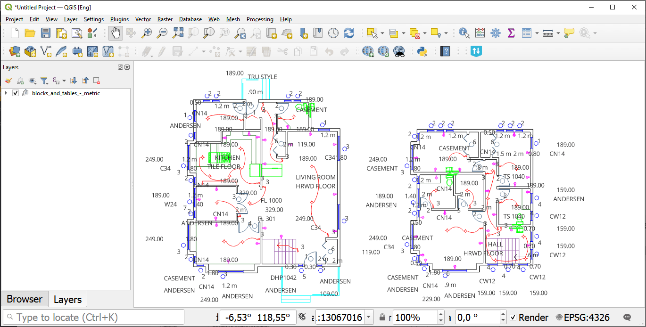Click the Identify Features tool

[464, 33]
